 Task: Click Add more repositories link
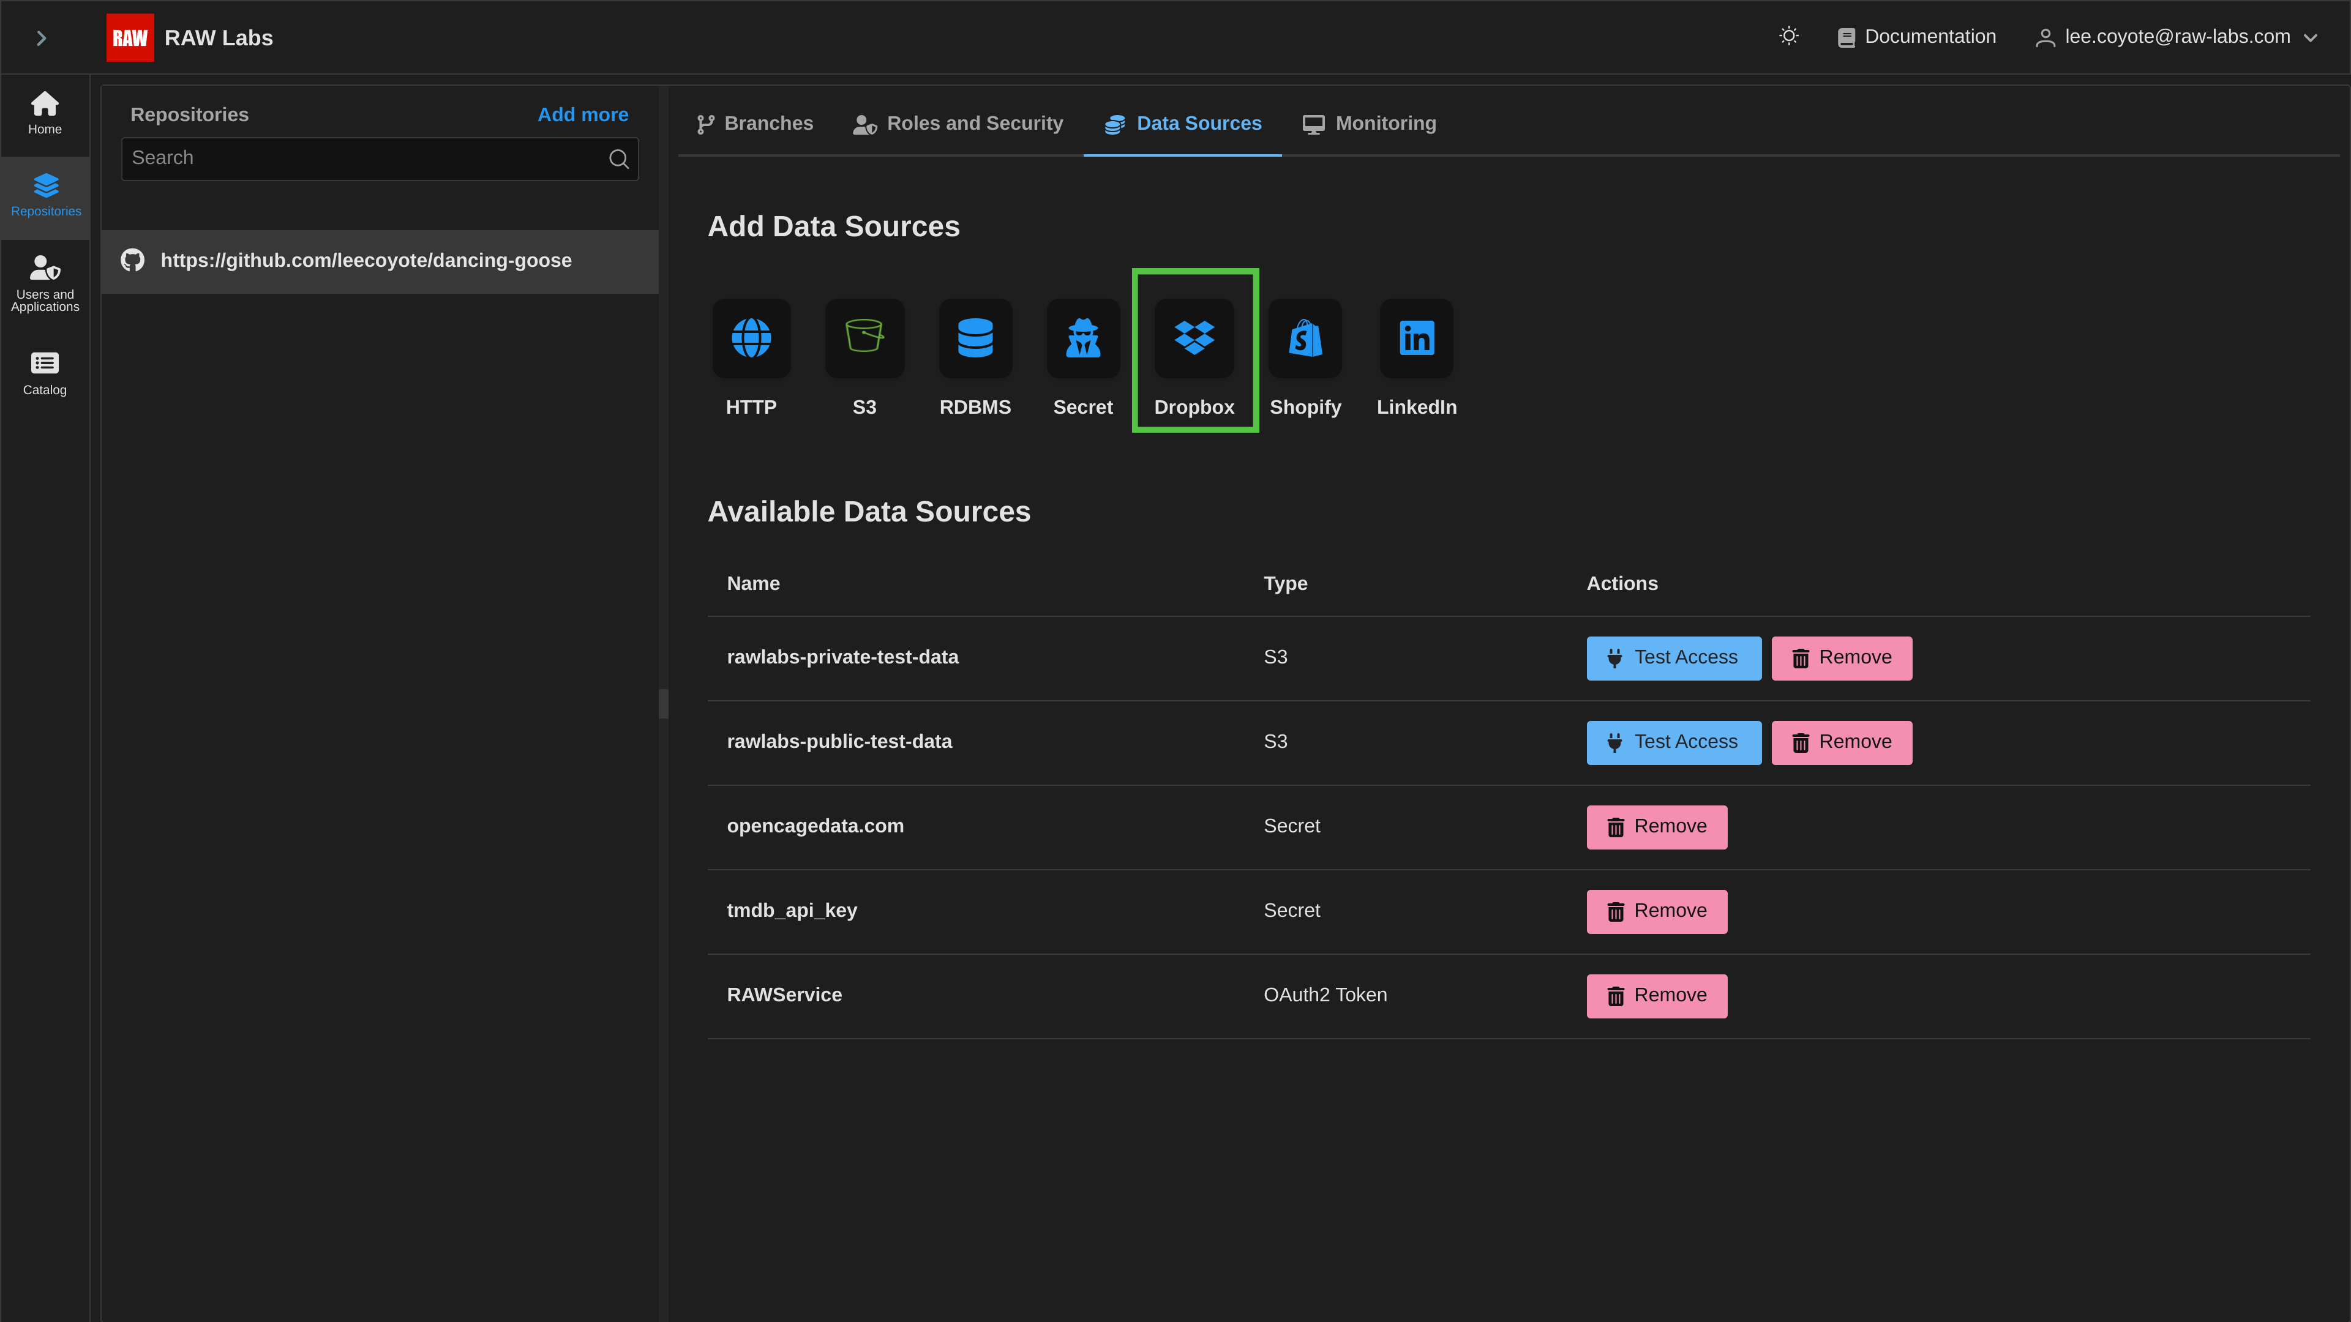tap(582, 114)
